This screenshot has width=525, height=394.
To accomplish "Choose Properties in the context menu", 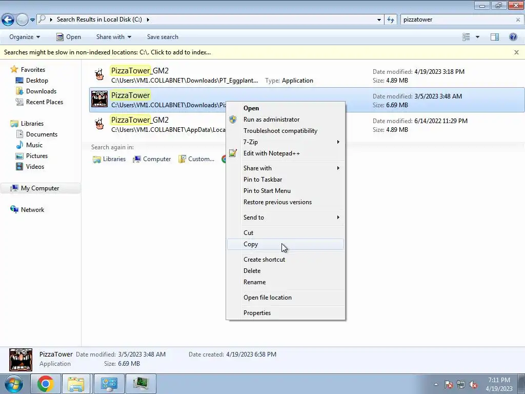I will tap(286, 313).
